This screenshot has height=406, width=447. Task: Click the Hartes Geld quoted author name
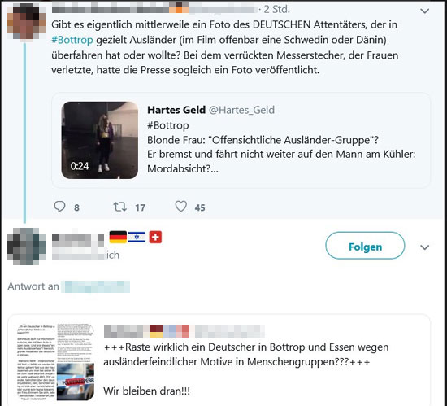(x=176, y=110)
